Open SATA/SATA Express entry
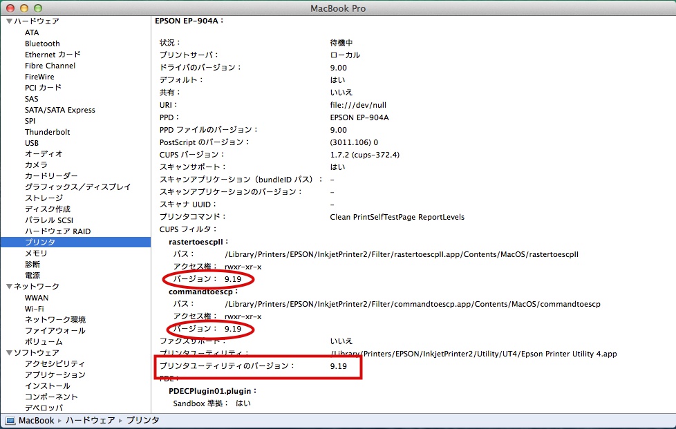 (x=60, y=110)
